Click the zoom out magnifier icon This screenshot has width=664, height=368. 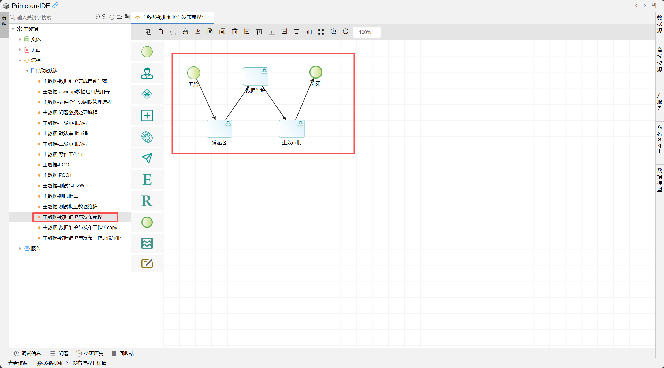pyautogui.click(x=346, y=32)
